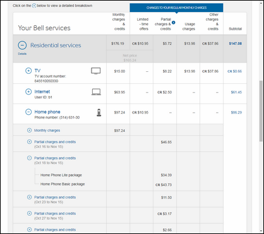Open the Internet service link

click(x=42, y=91)
